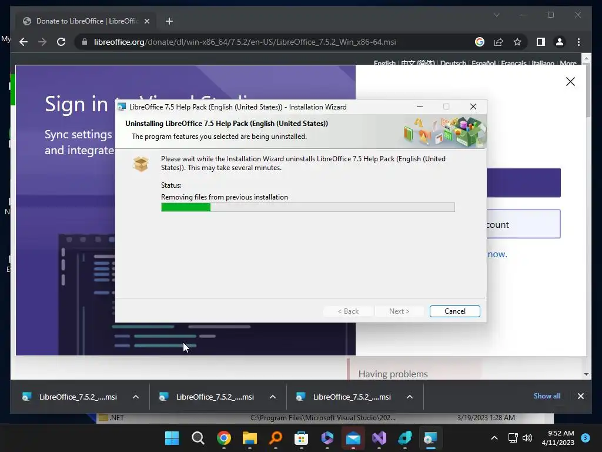The height and width of the screenshot is (452, 602).
Task: Go back in Chrome browser
Action: (24, 42)
